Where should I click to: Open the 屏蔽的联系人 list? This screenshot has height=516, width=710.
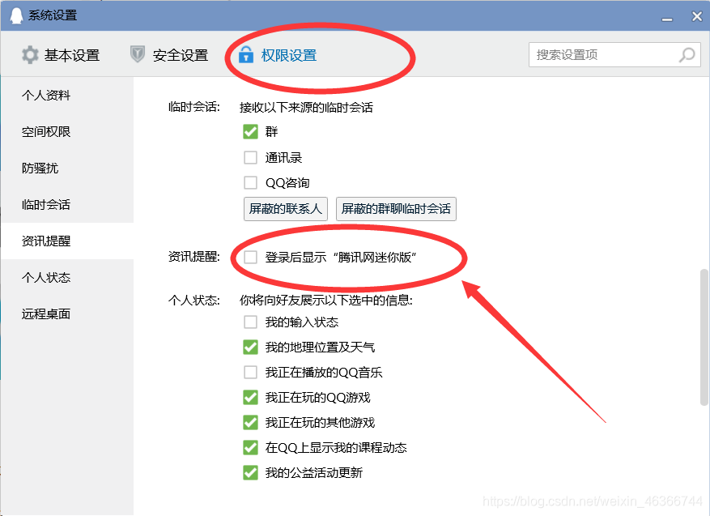pos(286,209)
